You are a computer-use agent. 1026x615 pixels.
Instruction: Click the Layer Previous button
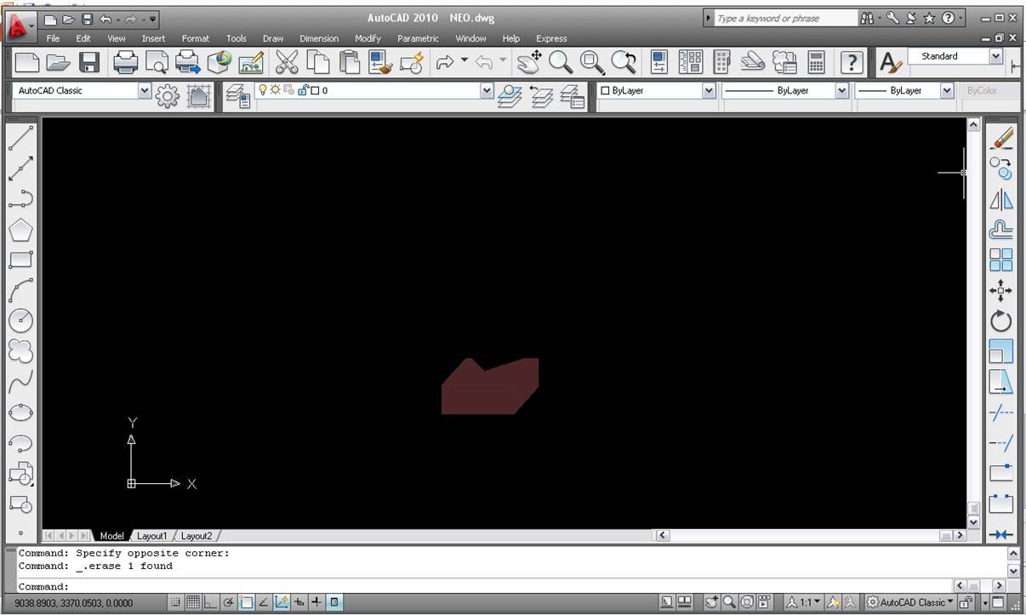pyautogui.click(x=541, y=97)
